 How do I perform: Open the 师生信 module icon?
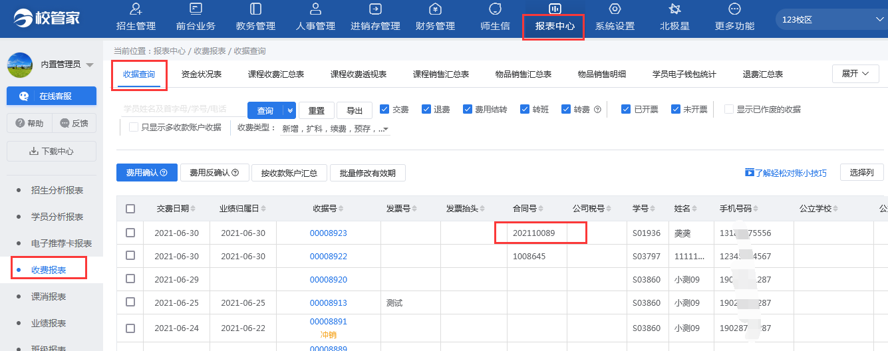tap(495, 9)
